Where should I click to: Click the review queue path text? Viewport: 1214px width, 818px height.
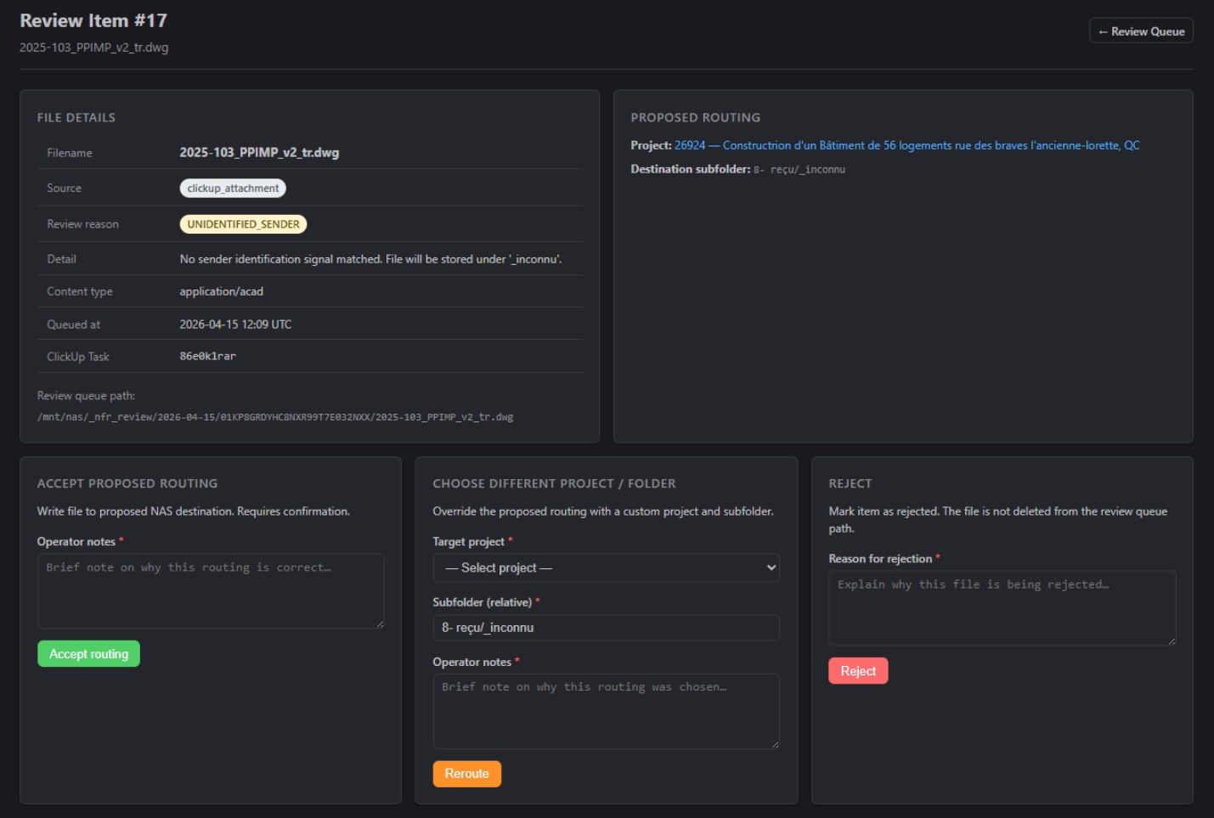274,417
